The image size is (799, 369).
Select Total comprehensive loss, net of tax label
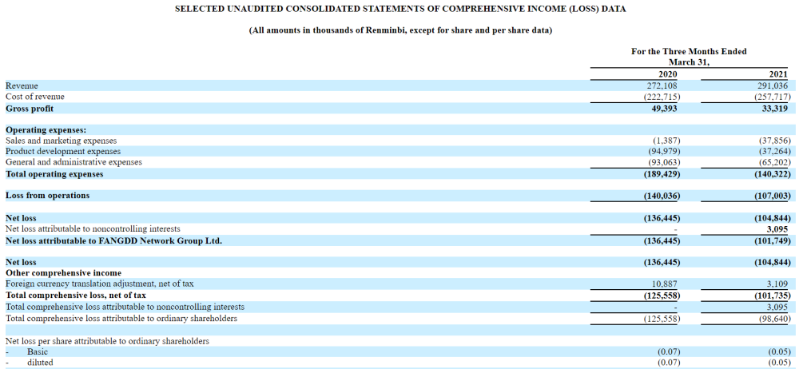tap(76, 295)
